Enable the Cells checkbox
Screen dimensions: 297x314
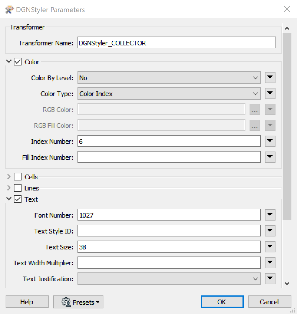pos(18,177)
